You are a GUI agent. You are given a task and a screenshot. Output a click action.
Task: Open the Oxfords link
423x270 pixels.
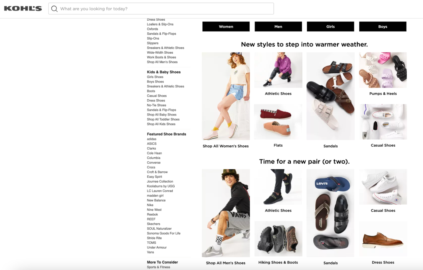152,29
